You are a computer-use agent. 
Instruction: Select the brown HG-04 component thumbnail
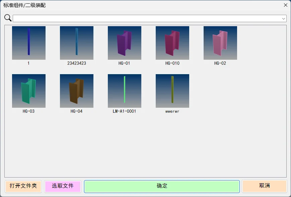pos(77,91)
